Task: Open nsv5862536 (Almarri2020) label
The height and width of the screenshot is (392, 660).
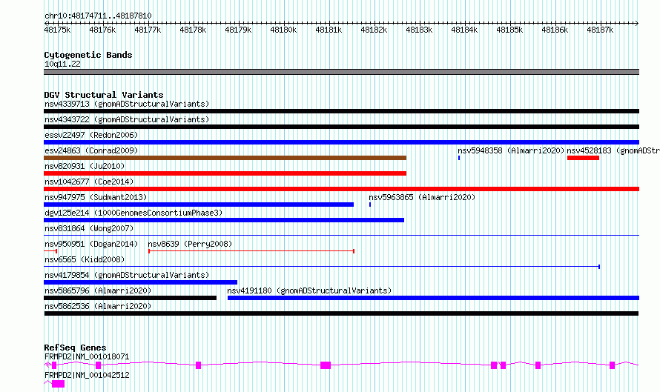Action: [98, 307]
